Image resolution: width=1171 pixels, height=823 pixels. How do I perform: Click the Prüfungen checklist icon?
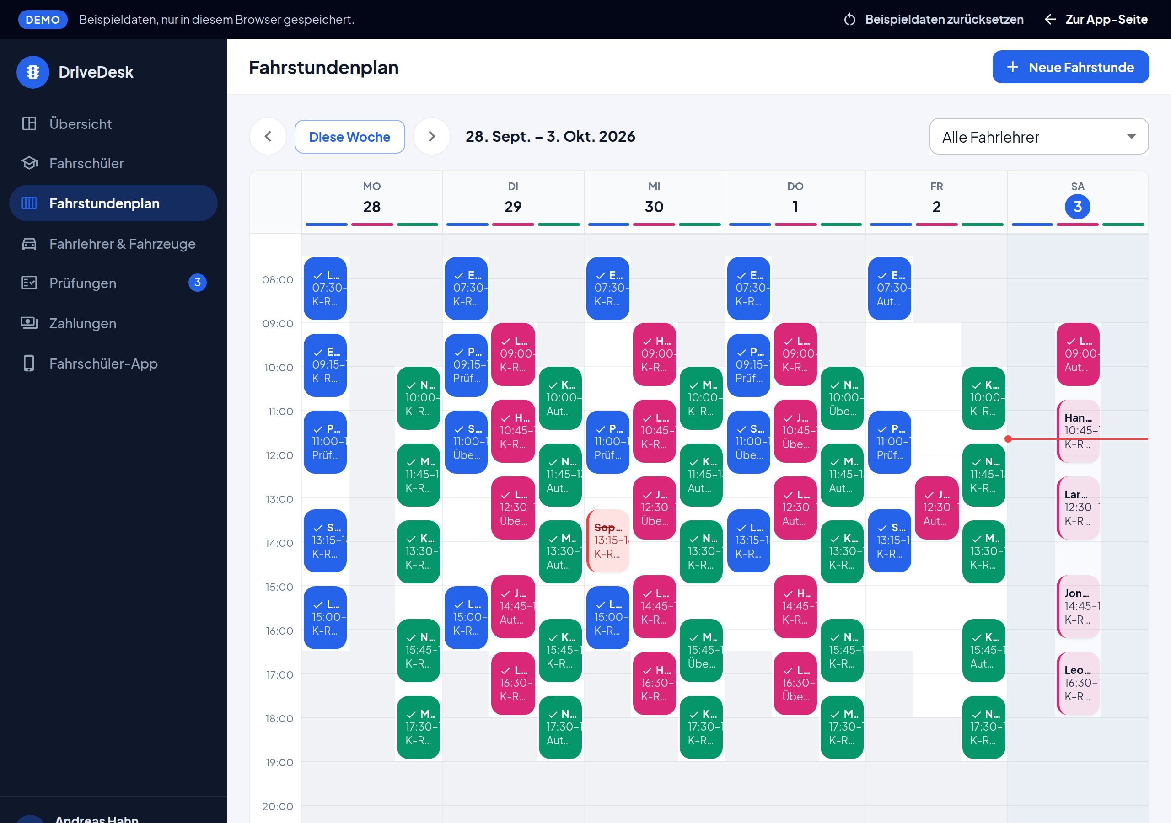pos(29,283)
